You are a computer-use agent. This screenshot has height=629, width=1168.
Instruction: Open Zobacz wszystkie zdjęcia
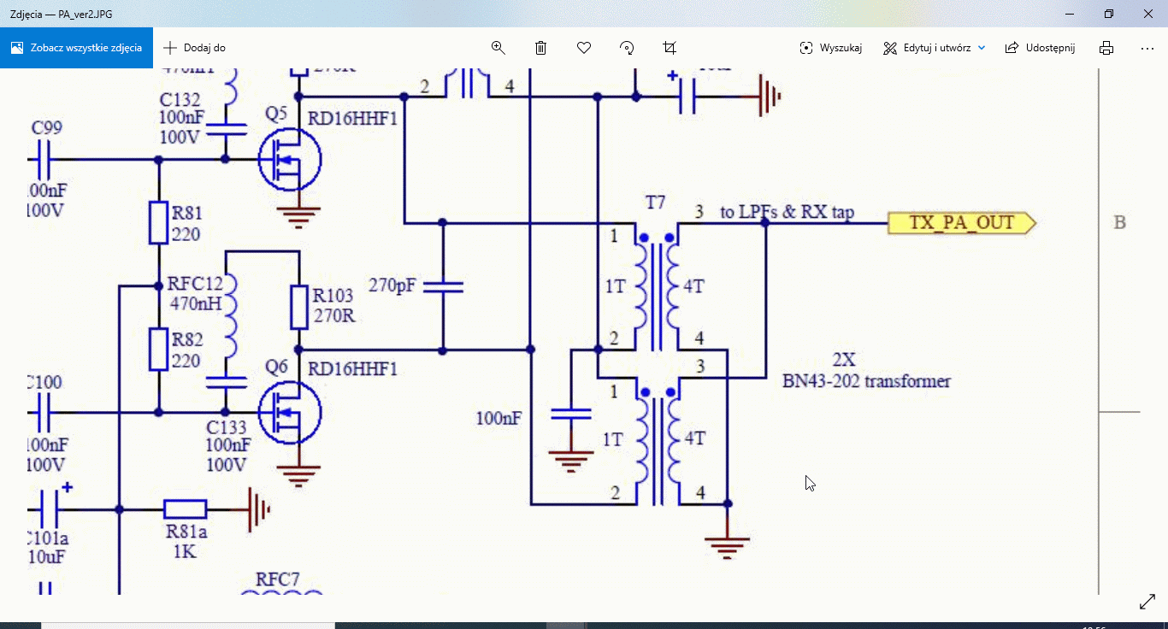[76, 48]
